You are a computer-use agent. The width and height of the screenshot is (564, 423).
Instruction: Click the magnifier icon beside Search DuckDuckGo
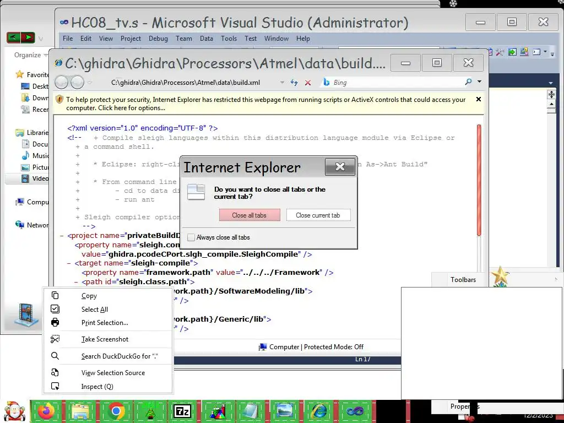[x=55, y=356]
